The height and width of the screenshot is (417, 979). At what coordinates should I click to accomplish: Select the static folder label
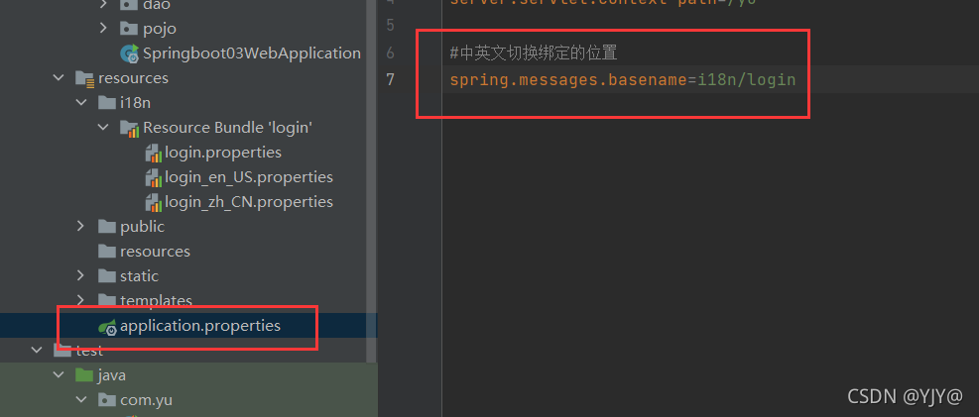coord(139,276)
